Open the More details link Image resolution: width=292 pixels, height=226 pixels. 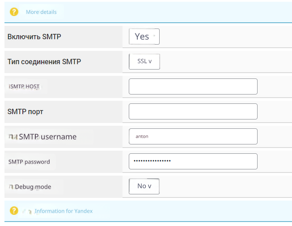41,12
